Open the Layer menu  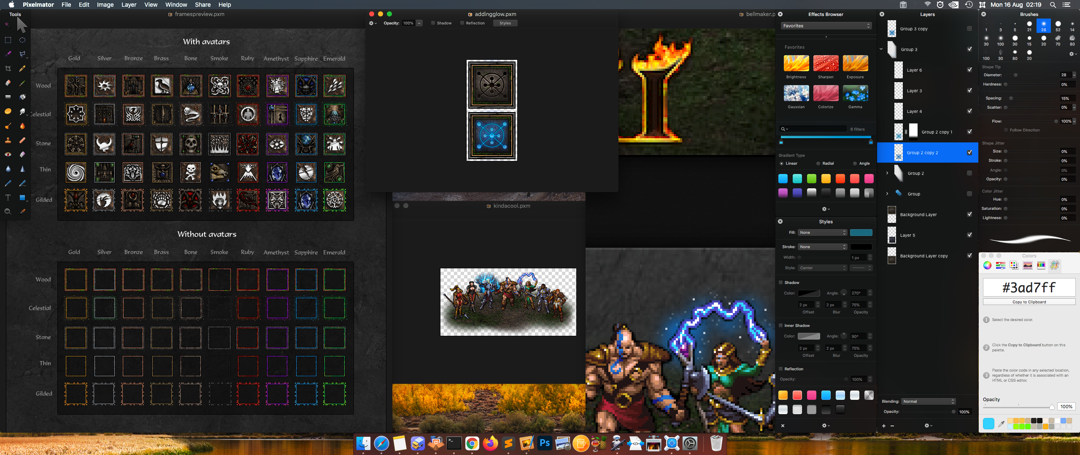tap(129, 5)
